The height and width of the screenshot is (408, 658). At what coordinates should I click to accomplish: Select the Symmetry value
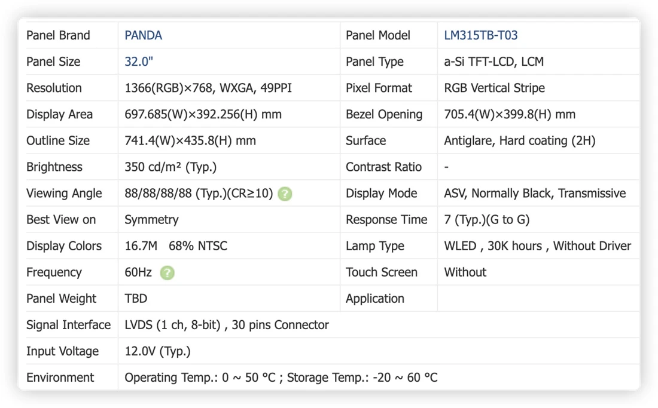click(151, 220)
